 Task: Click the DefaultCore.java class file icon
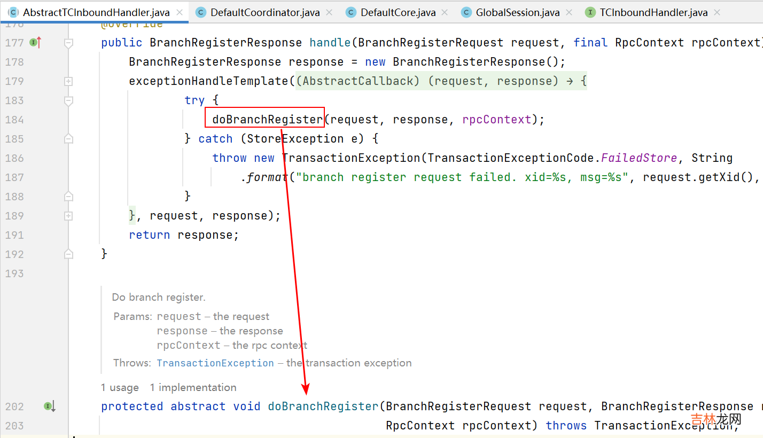point(351,12)
